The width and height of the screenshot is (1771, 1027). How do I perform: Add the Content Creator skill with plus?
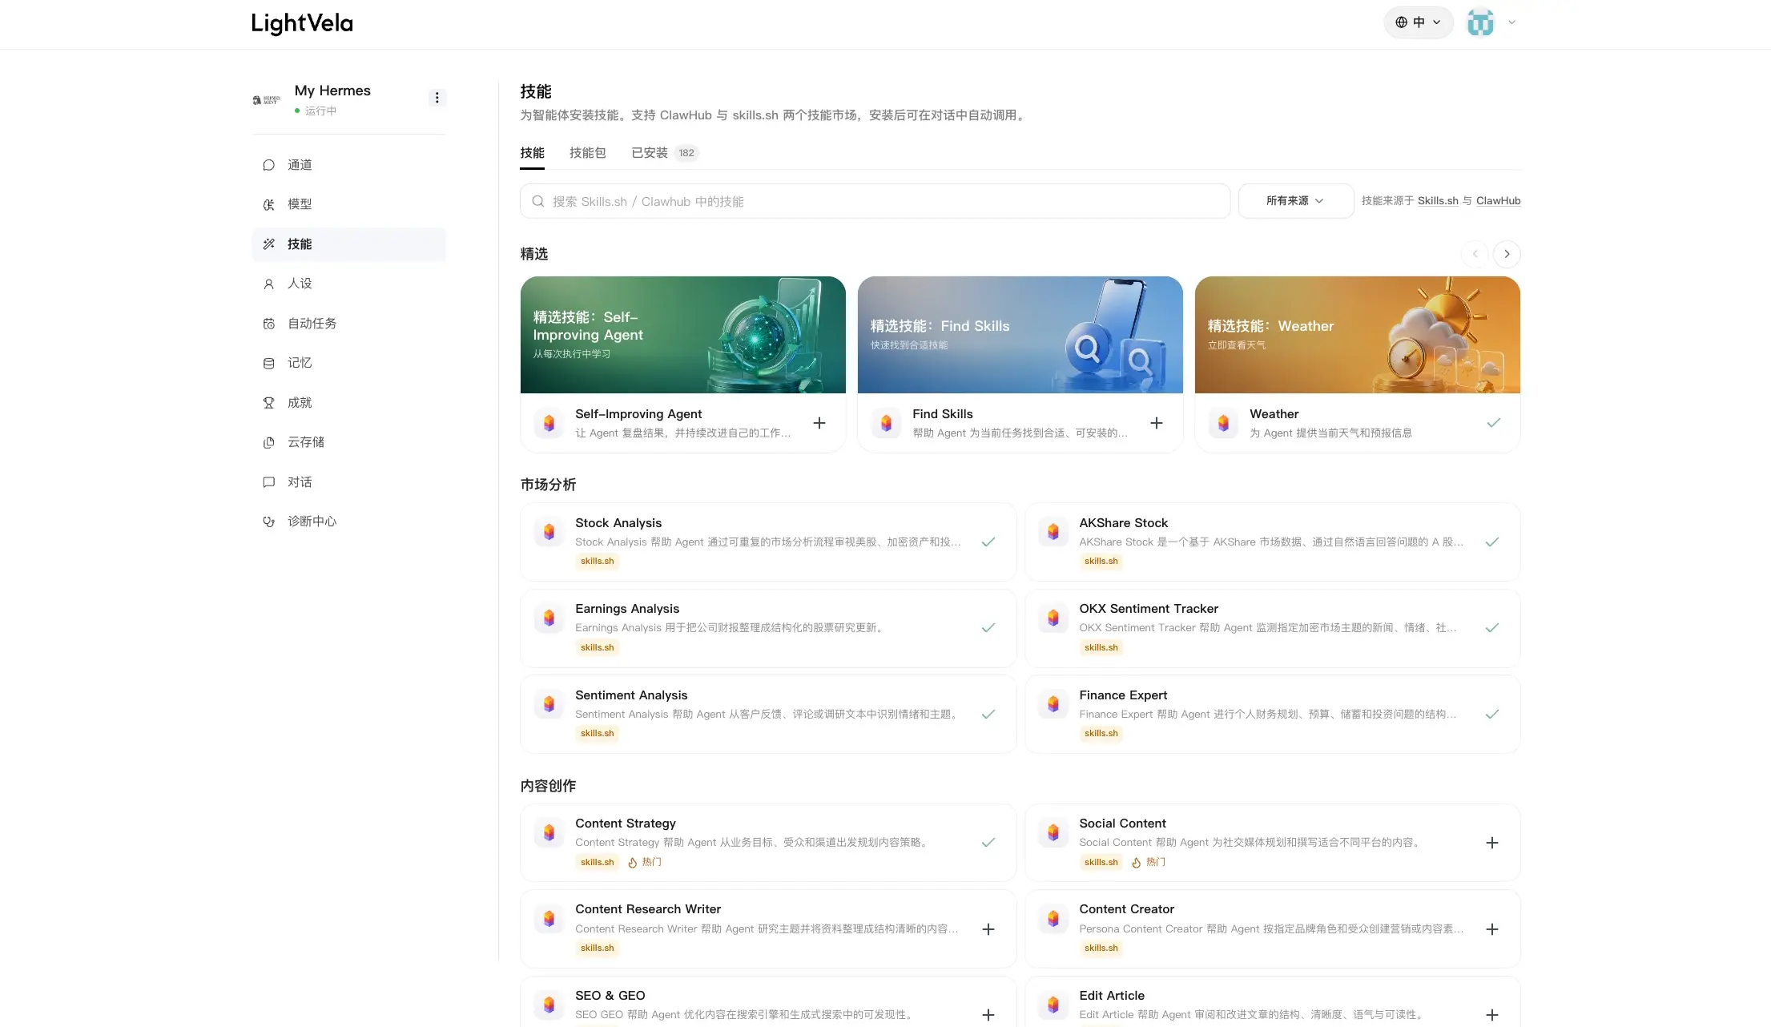coord(1492,929)
